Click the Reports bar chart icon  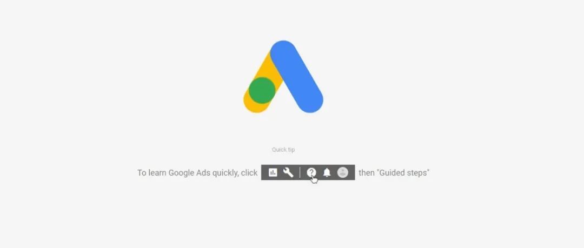pyautogui.click(x=273, y=172)
